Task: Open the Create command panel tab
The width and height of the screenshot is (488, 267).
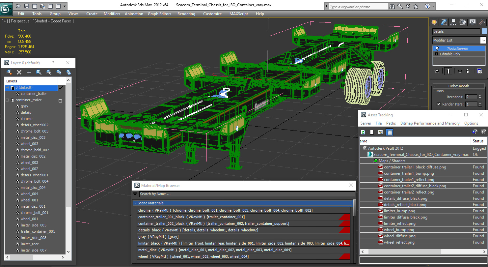Action: [434, 22]
